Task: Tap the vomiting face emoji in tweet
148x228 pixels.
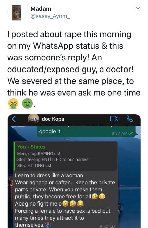Action: pos(13,103)
